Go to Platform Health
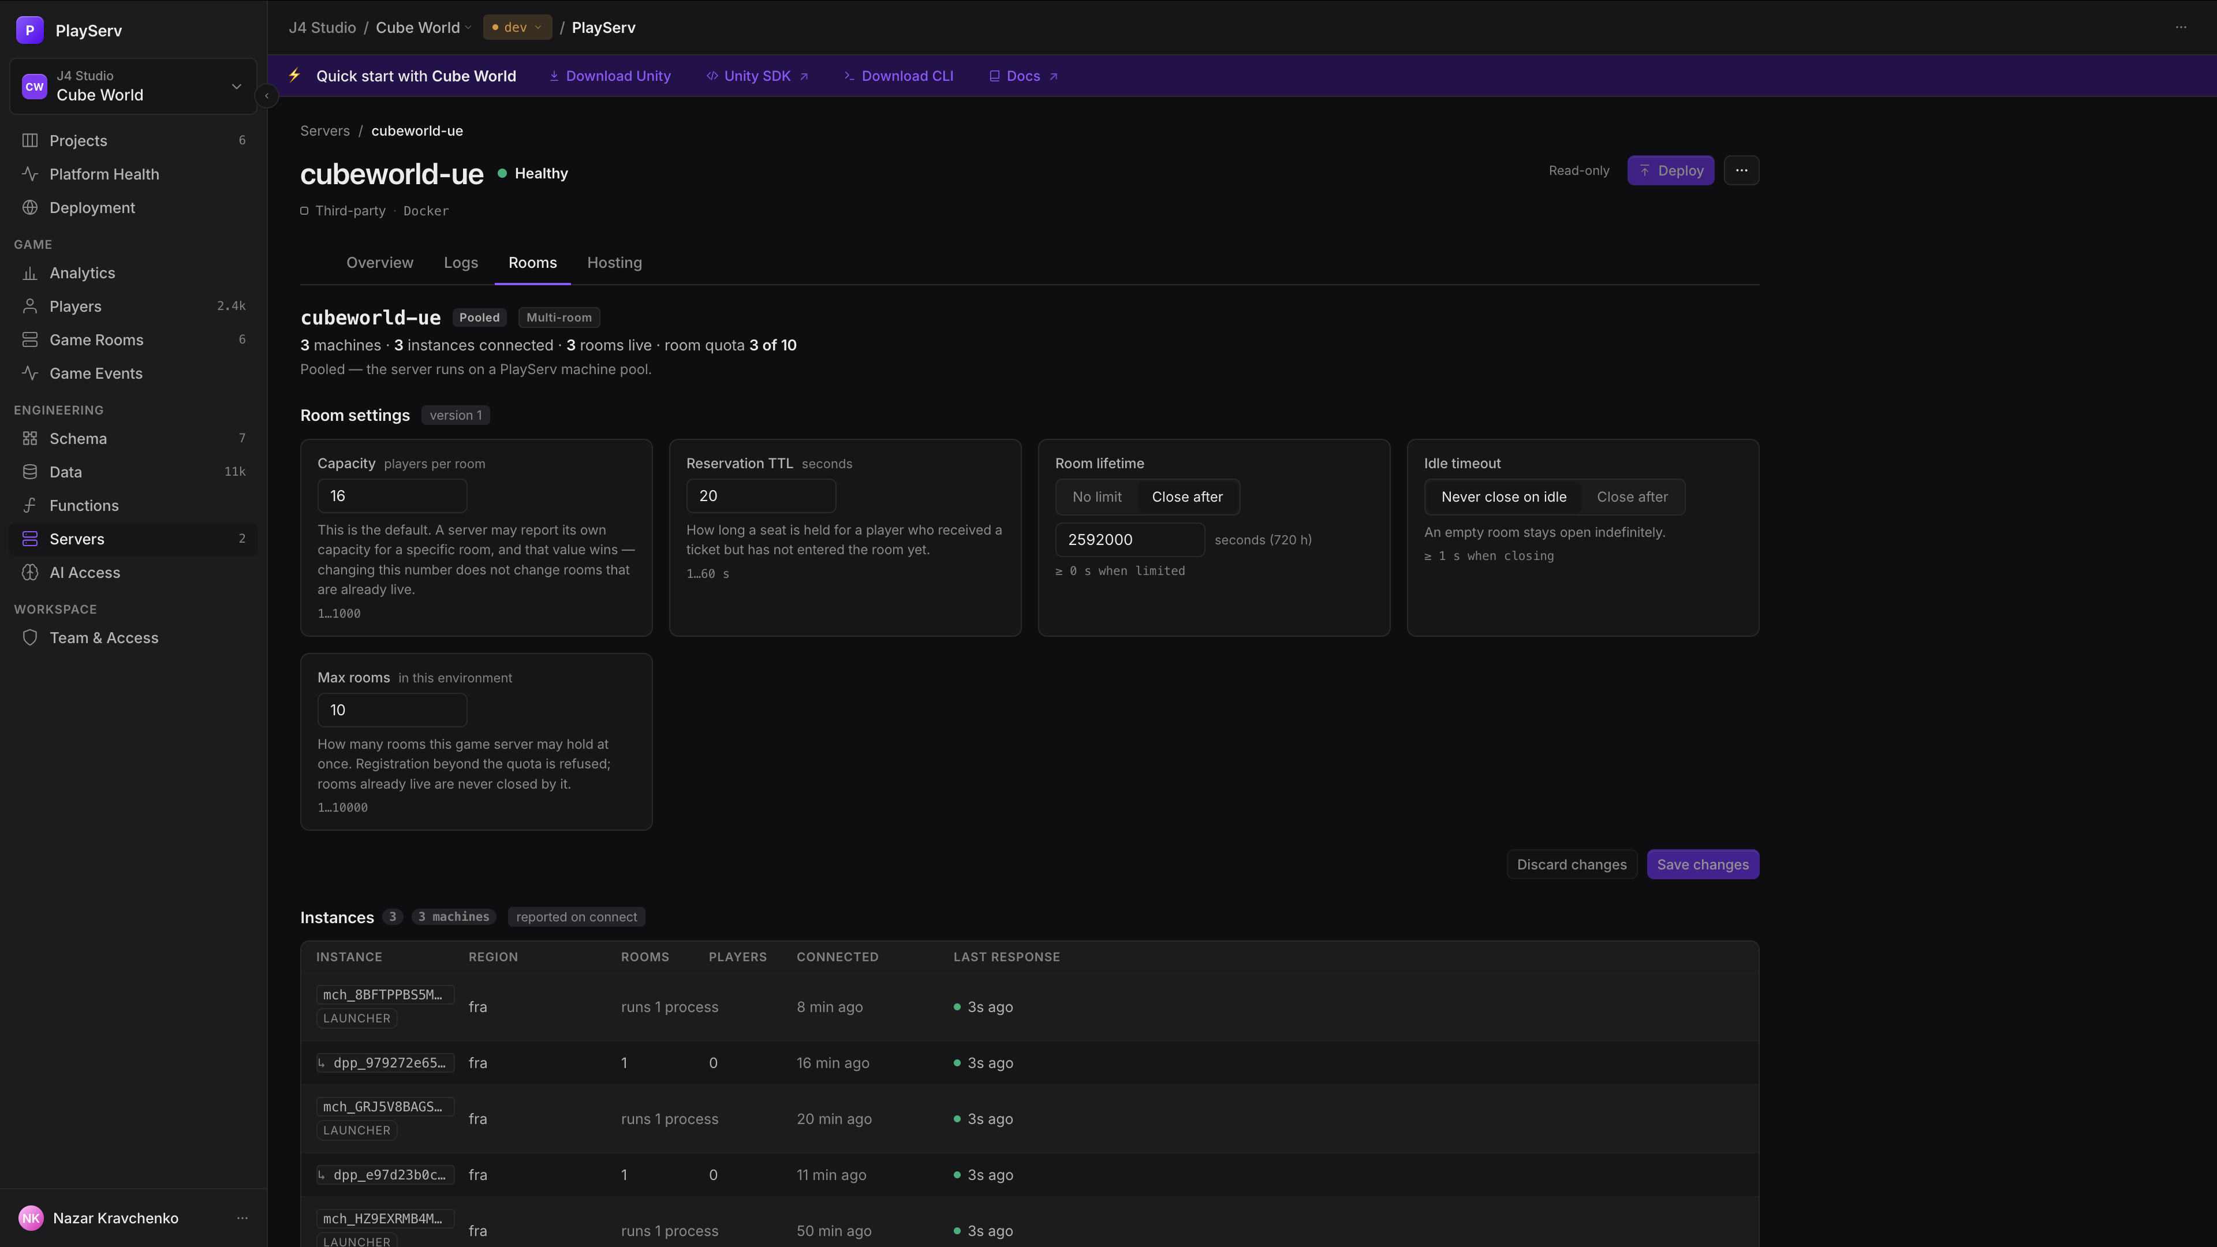The height and width of the screenshot is (1247, 2217). click(133, 174)
